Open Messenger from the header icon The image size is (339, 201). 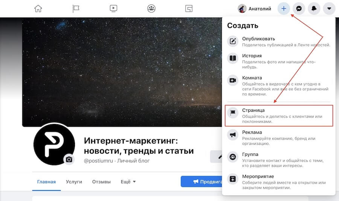(299, 9)
